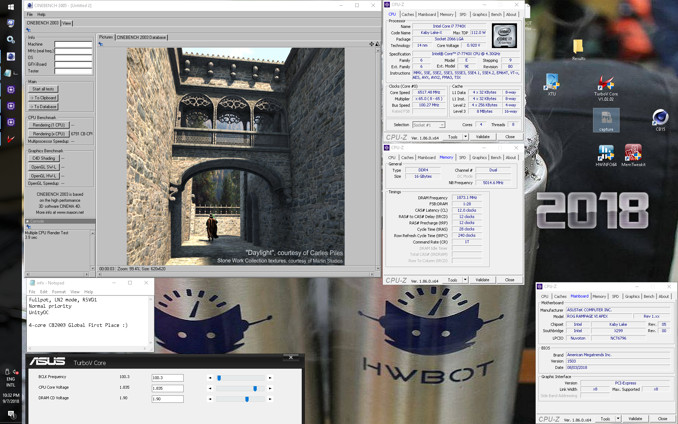Expand Tools dropdown arrow in Mainboard tab window
The height and width of the screenshot is (424, 678).
(618, 419)
